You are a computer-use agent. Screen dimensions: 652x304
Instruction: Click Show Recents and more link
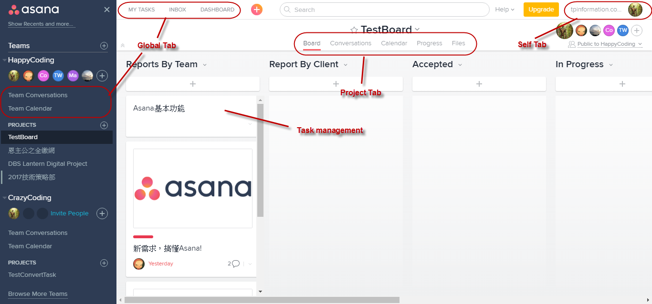[x=42, y=24]
